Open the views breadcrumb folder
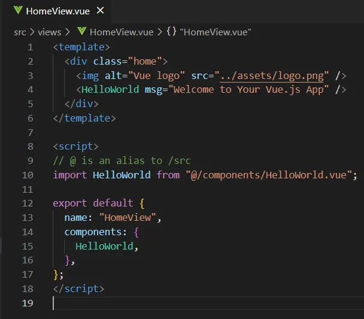Screen dimensions: 364x319 50,32
